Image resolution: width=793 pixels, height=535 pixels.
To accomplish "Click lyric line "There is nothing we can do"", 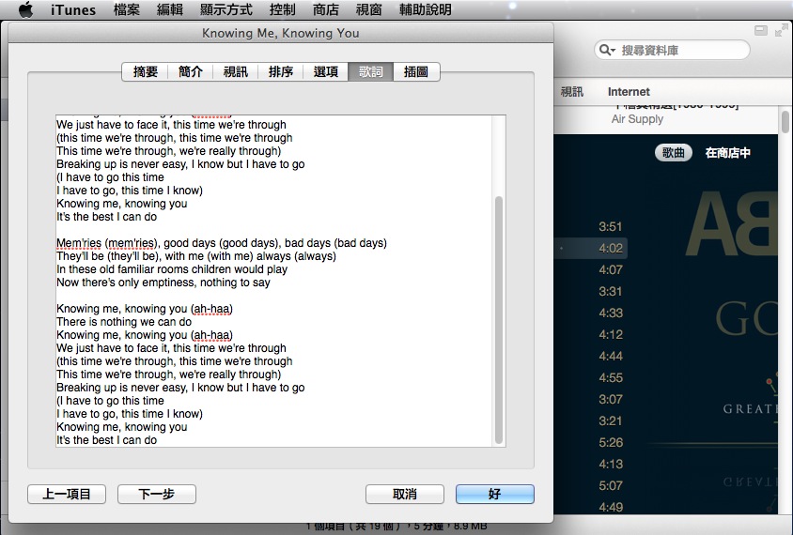I will tap(124, 322).
